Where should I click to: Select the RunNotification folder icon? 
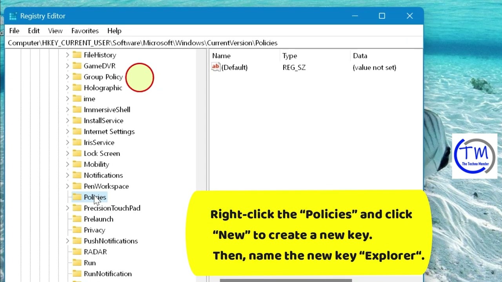pyautogui.click(x=77, y=274)
